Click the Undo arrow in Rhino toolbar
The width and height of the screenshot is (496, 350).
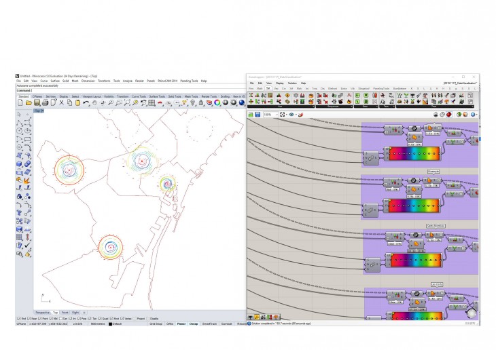pos(86,102)
